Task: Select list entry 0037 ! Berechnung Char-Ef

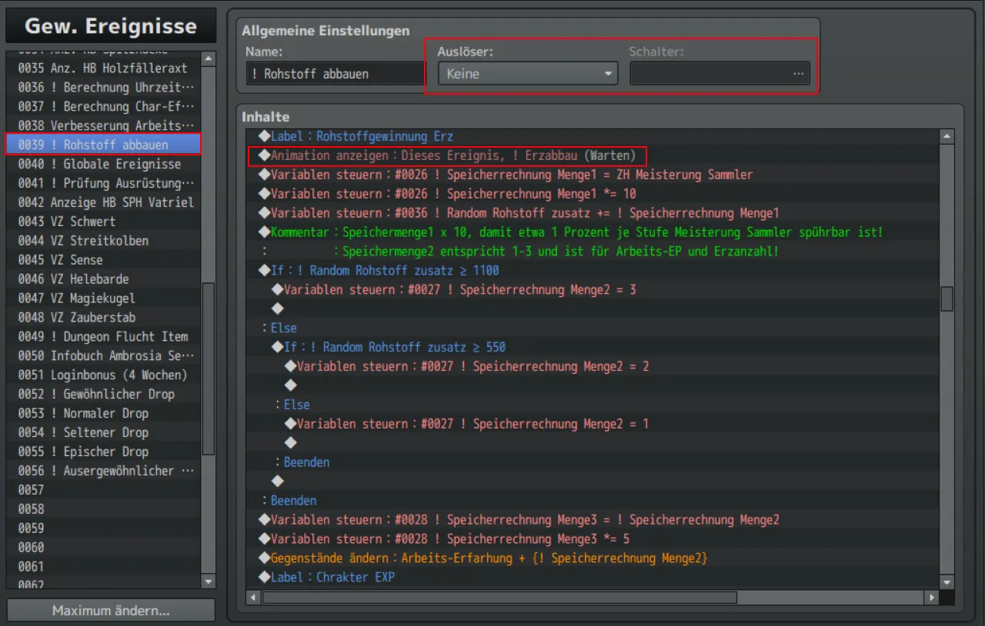Action: coord(103,106)
